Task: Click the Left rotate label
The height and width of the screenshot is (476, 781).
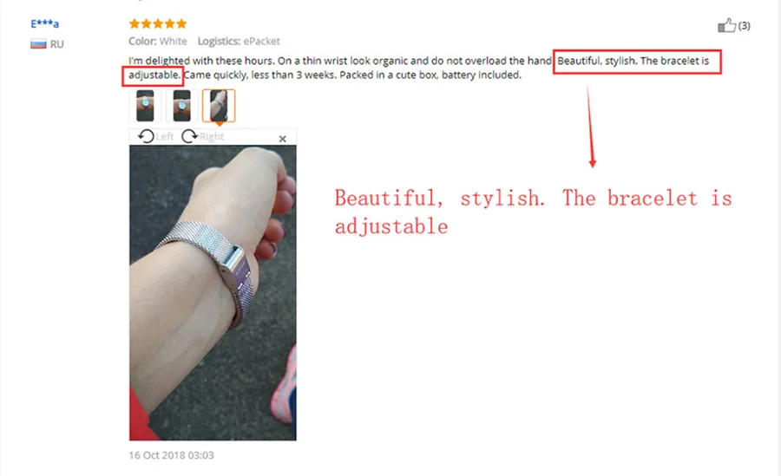Action: point(164,136)
